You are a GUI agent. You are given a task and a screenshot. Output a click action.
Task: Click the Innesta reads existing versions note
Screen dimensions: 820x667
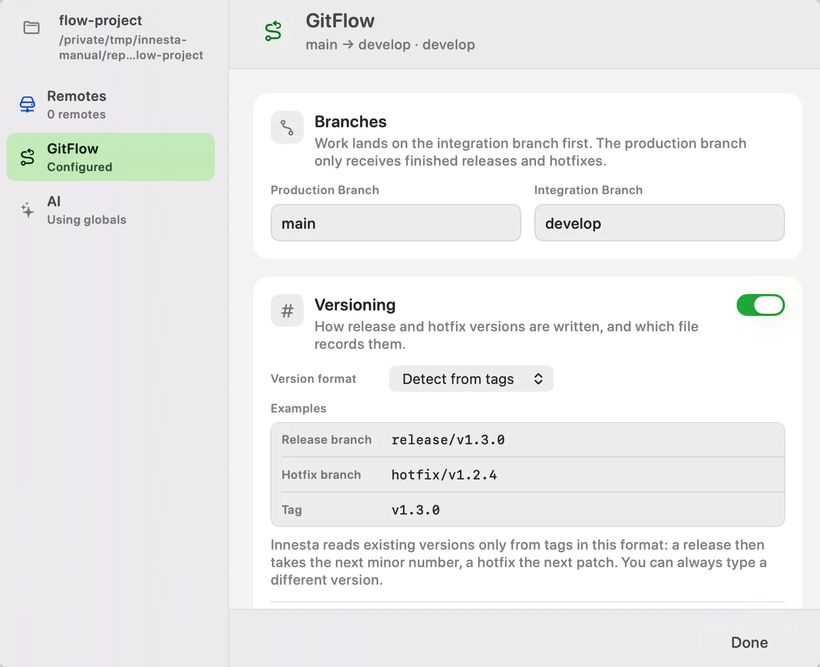click(x=519, y=562)
